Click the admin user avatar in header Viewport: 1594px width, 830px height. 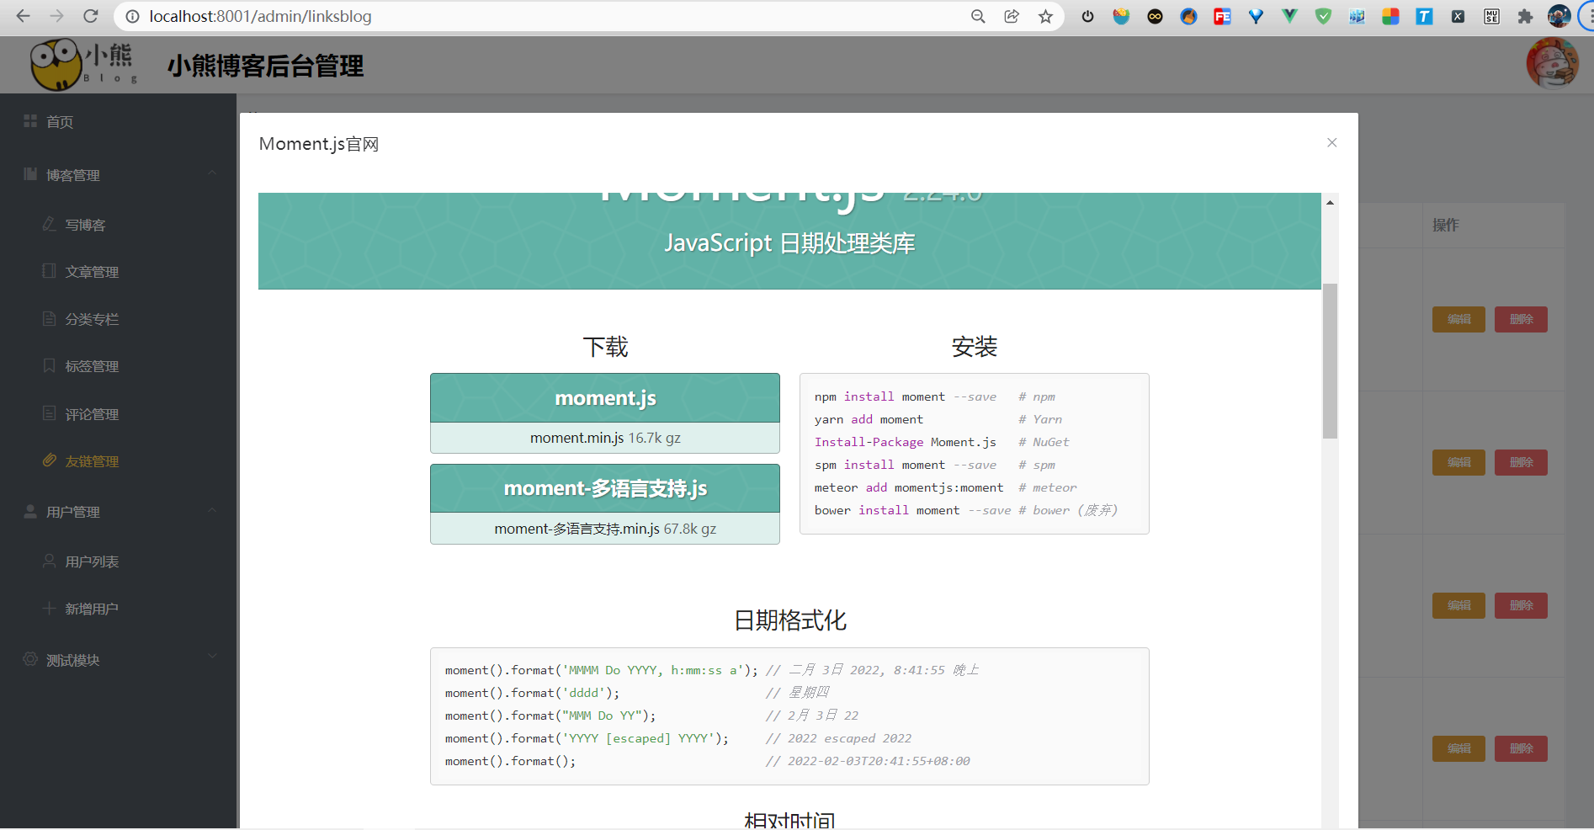(x=1552, y=63)
